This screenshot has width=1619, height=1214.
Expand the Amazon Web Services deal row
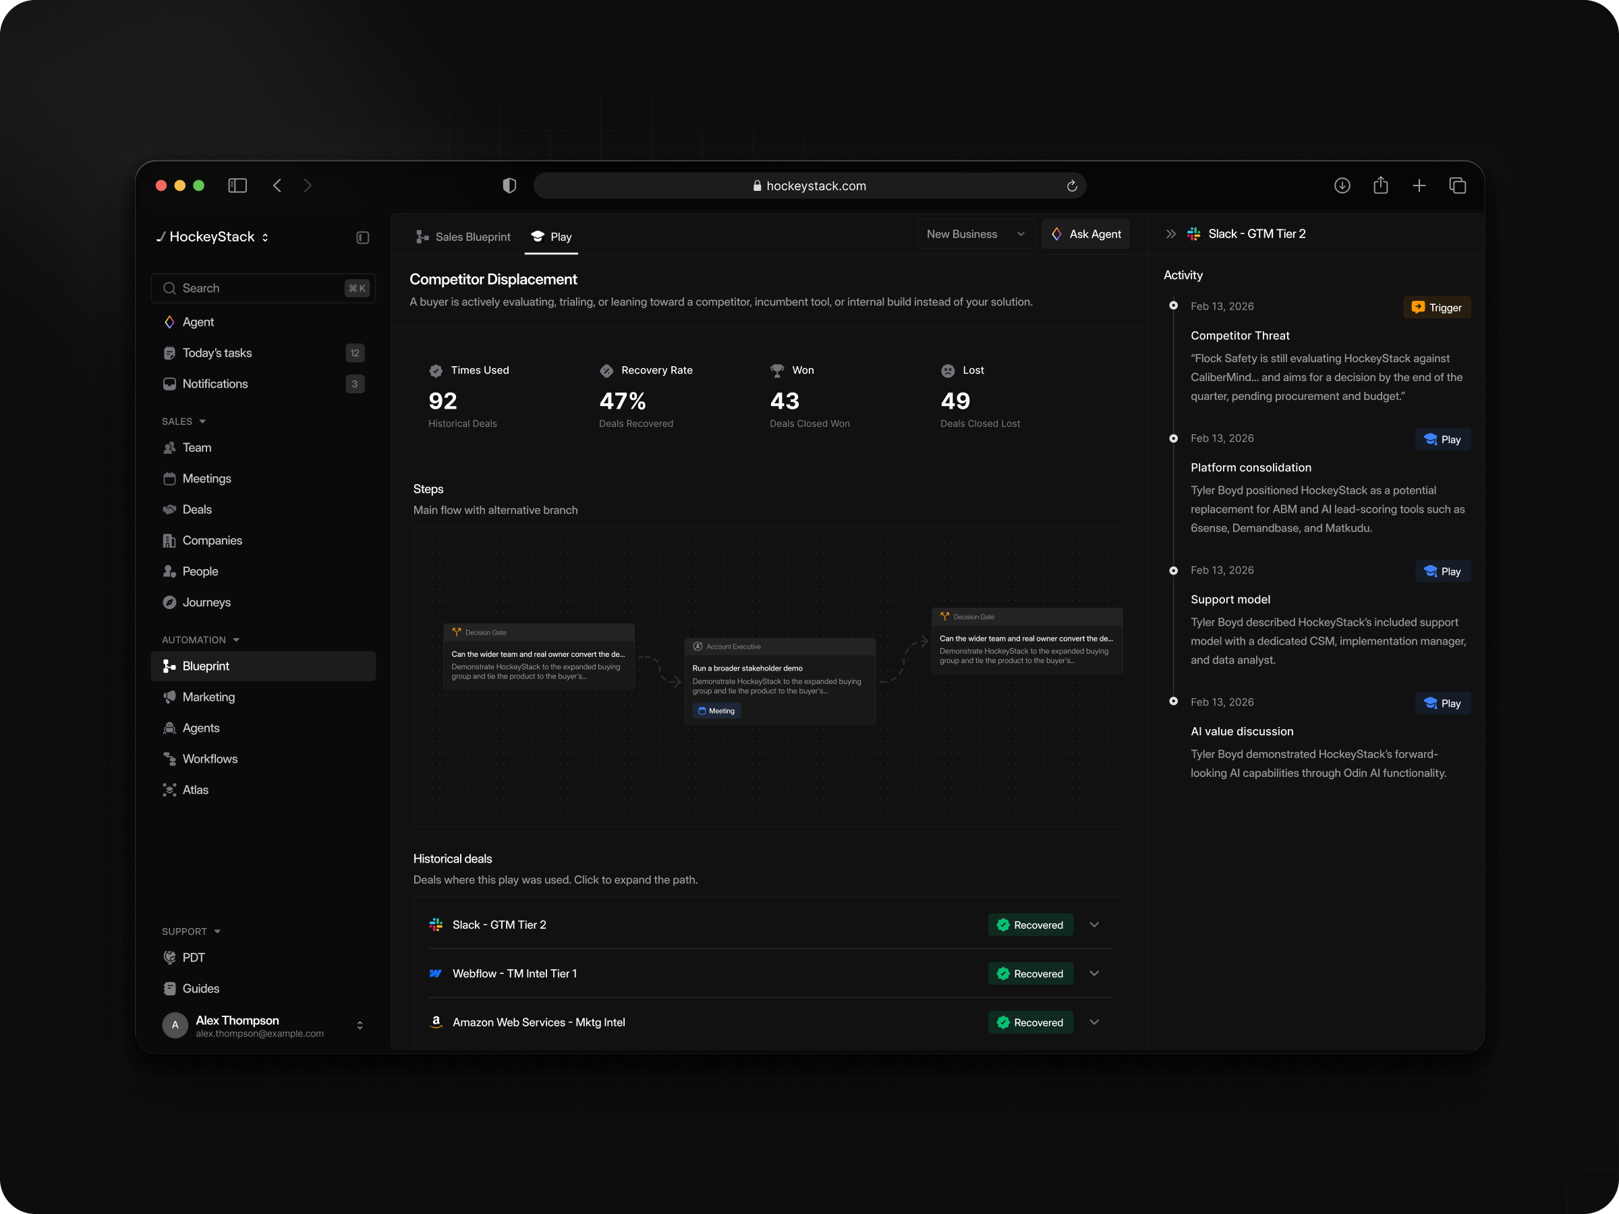pos(1093,1022)
